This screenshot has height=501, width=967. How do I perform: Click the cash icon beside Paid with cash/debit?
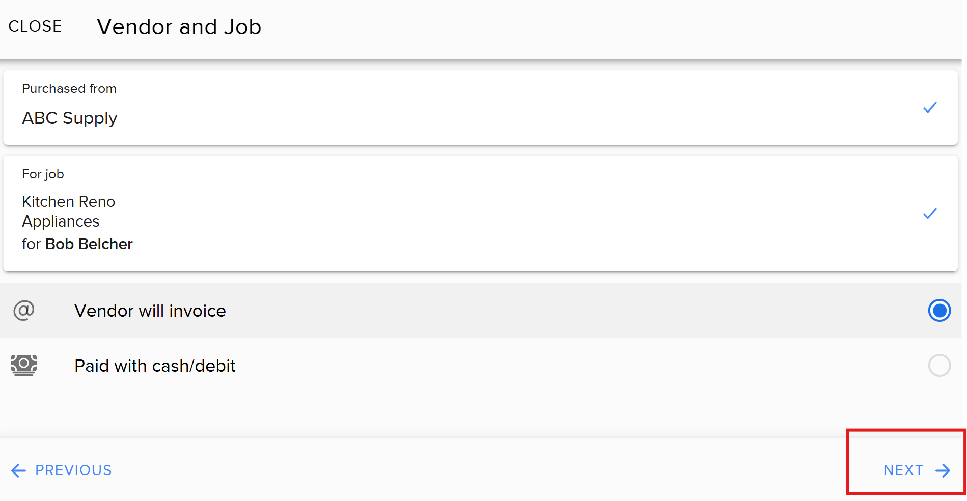[x=23, y=365]
